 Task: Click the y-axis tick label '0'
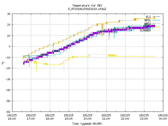point(10,46)
